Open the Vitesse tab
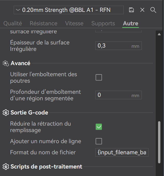The height and width of the screenshot is (176, 164). (x=74, y=23)
